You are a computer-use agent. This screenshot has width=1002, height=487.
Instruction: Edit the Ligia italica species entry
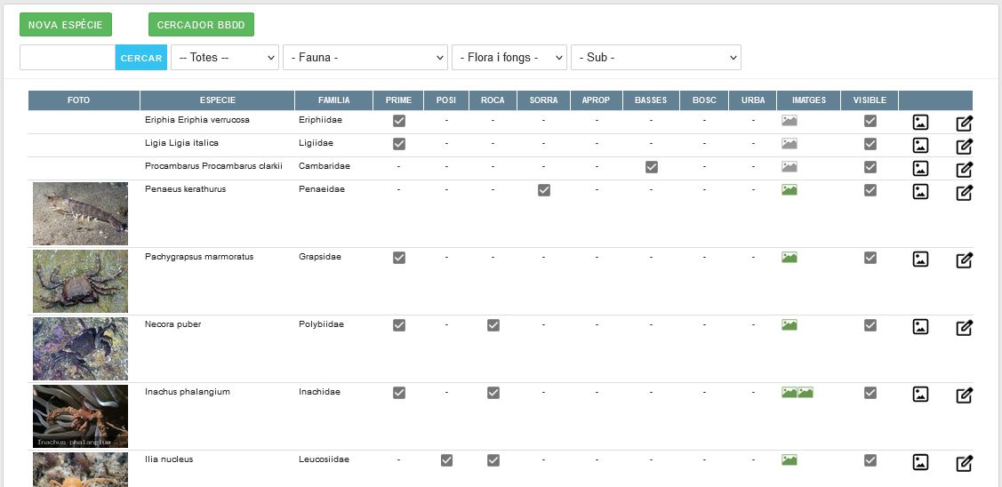(964, 147)
